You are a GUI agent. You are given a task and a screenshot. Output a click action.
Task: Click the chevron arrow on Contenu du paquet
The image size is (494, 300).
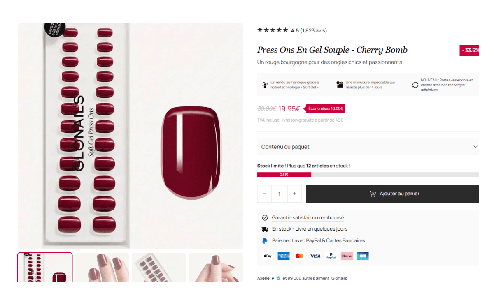coord(475,147)
